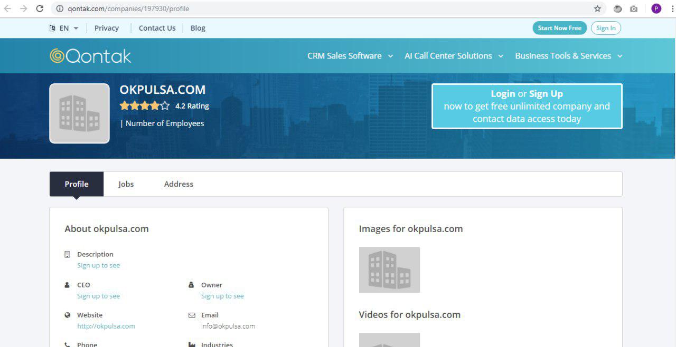Click the Sign Up link in the banner

coord(546,94)
